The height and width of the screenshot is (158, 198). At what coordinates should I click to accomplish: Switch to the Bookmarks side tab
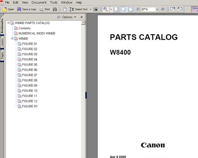point(2,26)
